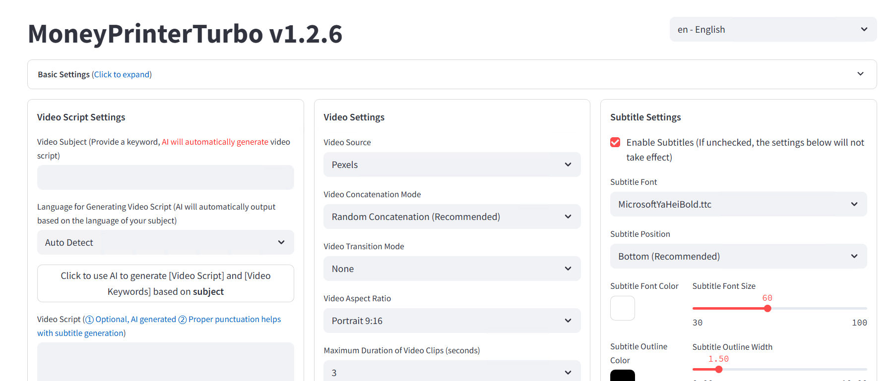Open the Random Concatenation mode dropdown
The image size is (896, 381).
452,217
